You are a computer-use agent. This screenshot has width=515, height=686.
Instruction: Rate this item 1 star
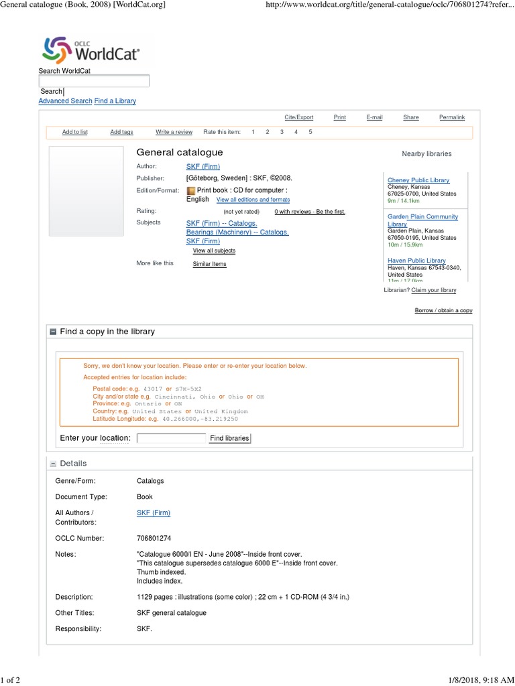click(253, 132)
